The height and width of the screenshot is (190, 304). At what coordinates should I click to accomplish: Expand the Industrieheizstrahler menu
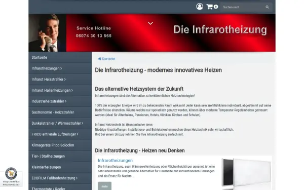tap(60, 101)
